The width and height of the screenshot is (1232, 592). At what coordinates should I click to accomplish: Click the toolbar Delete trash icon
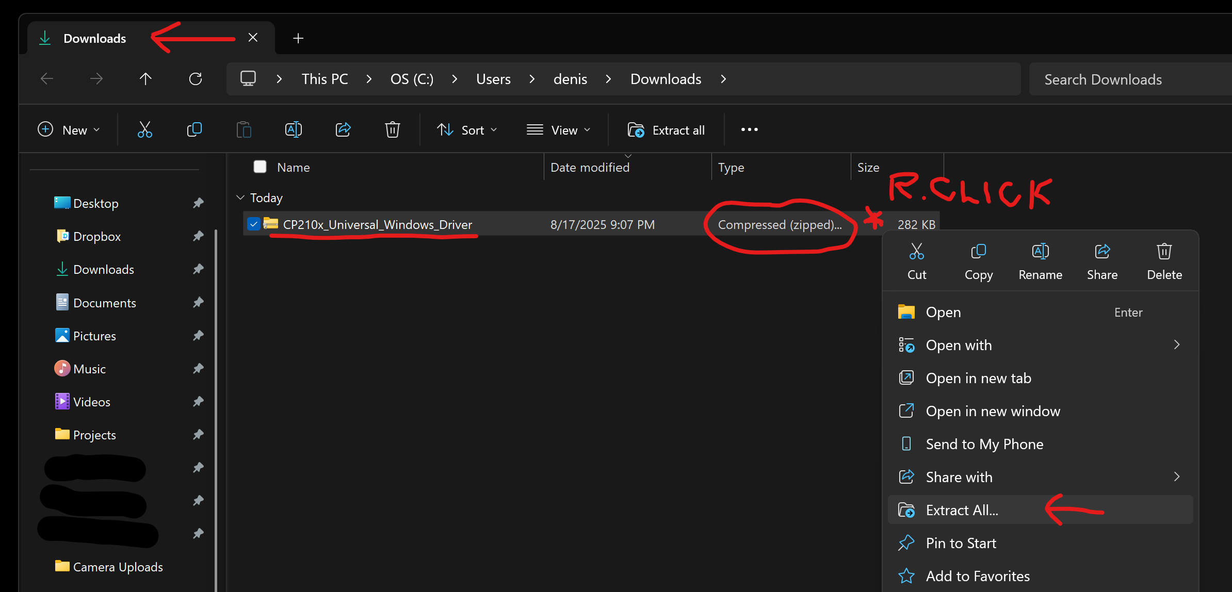392,129
